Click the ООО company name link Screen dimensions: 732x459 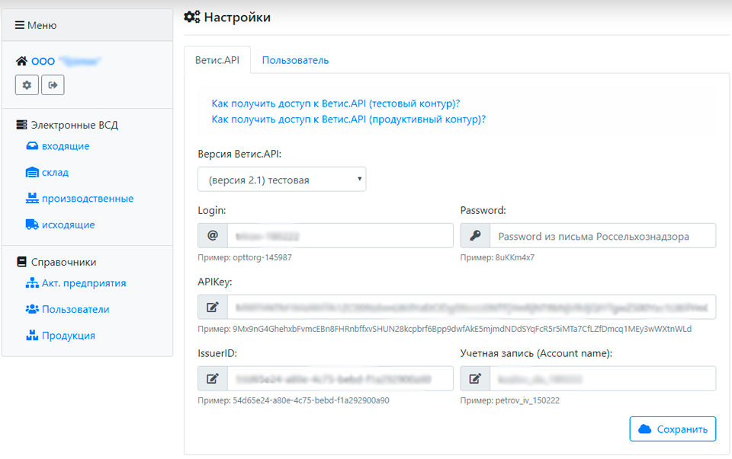pos(66,61)
